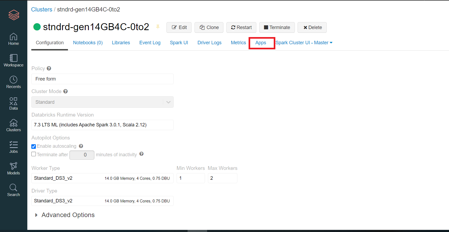Screen dimensions: 449x232
Task: Toggle the Enable autoscaling checkbox
Action: tap(34, 146)
